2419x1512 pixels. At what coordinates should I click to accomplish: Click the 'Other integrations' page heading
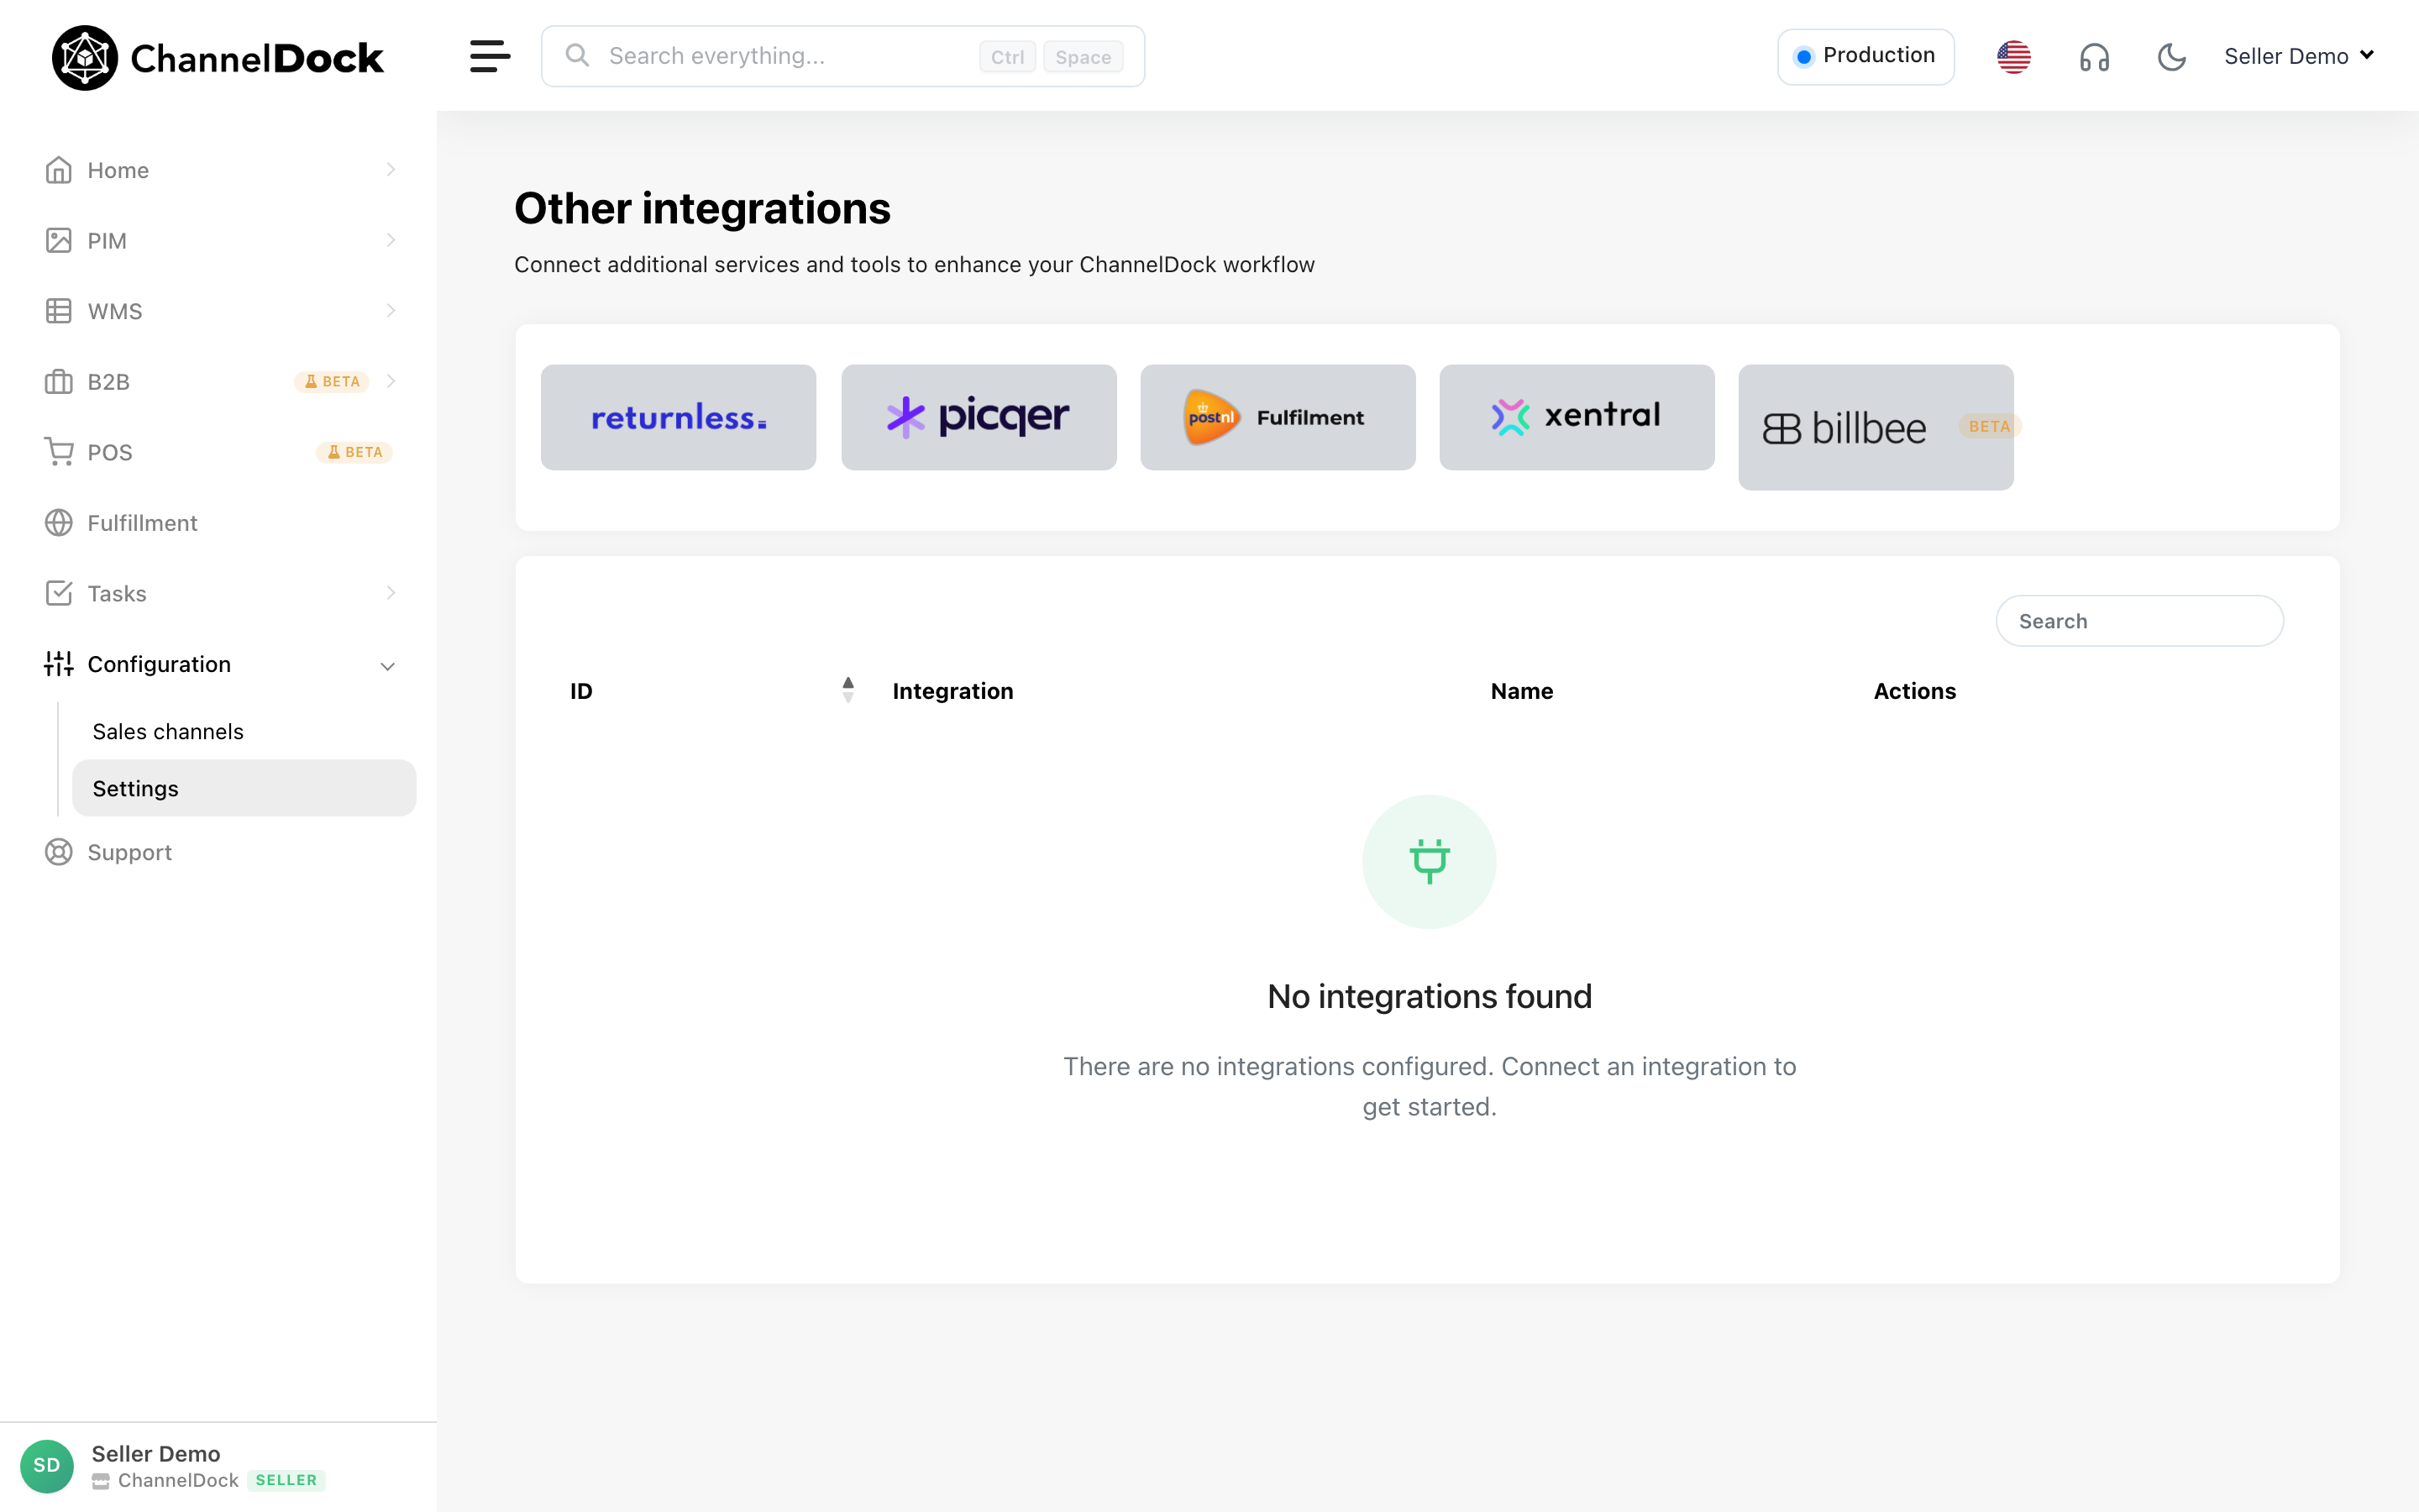click(x=701, y=208)
